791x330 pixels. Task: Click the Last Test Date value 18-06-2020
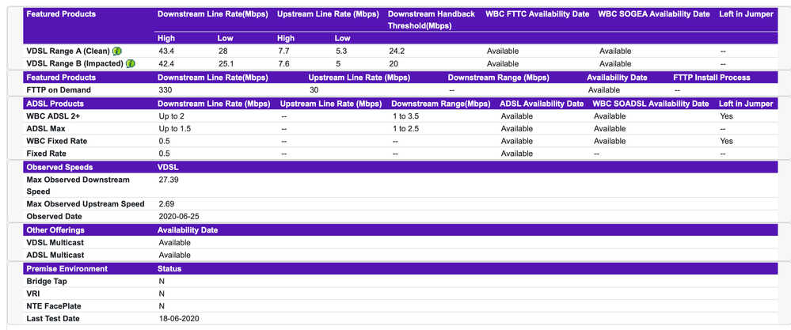point(179,319)
